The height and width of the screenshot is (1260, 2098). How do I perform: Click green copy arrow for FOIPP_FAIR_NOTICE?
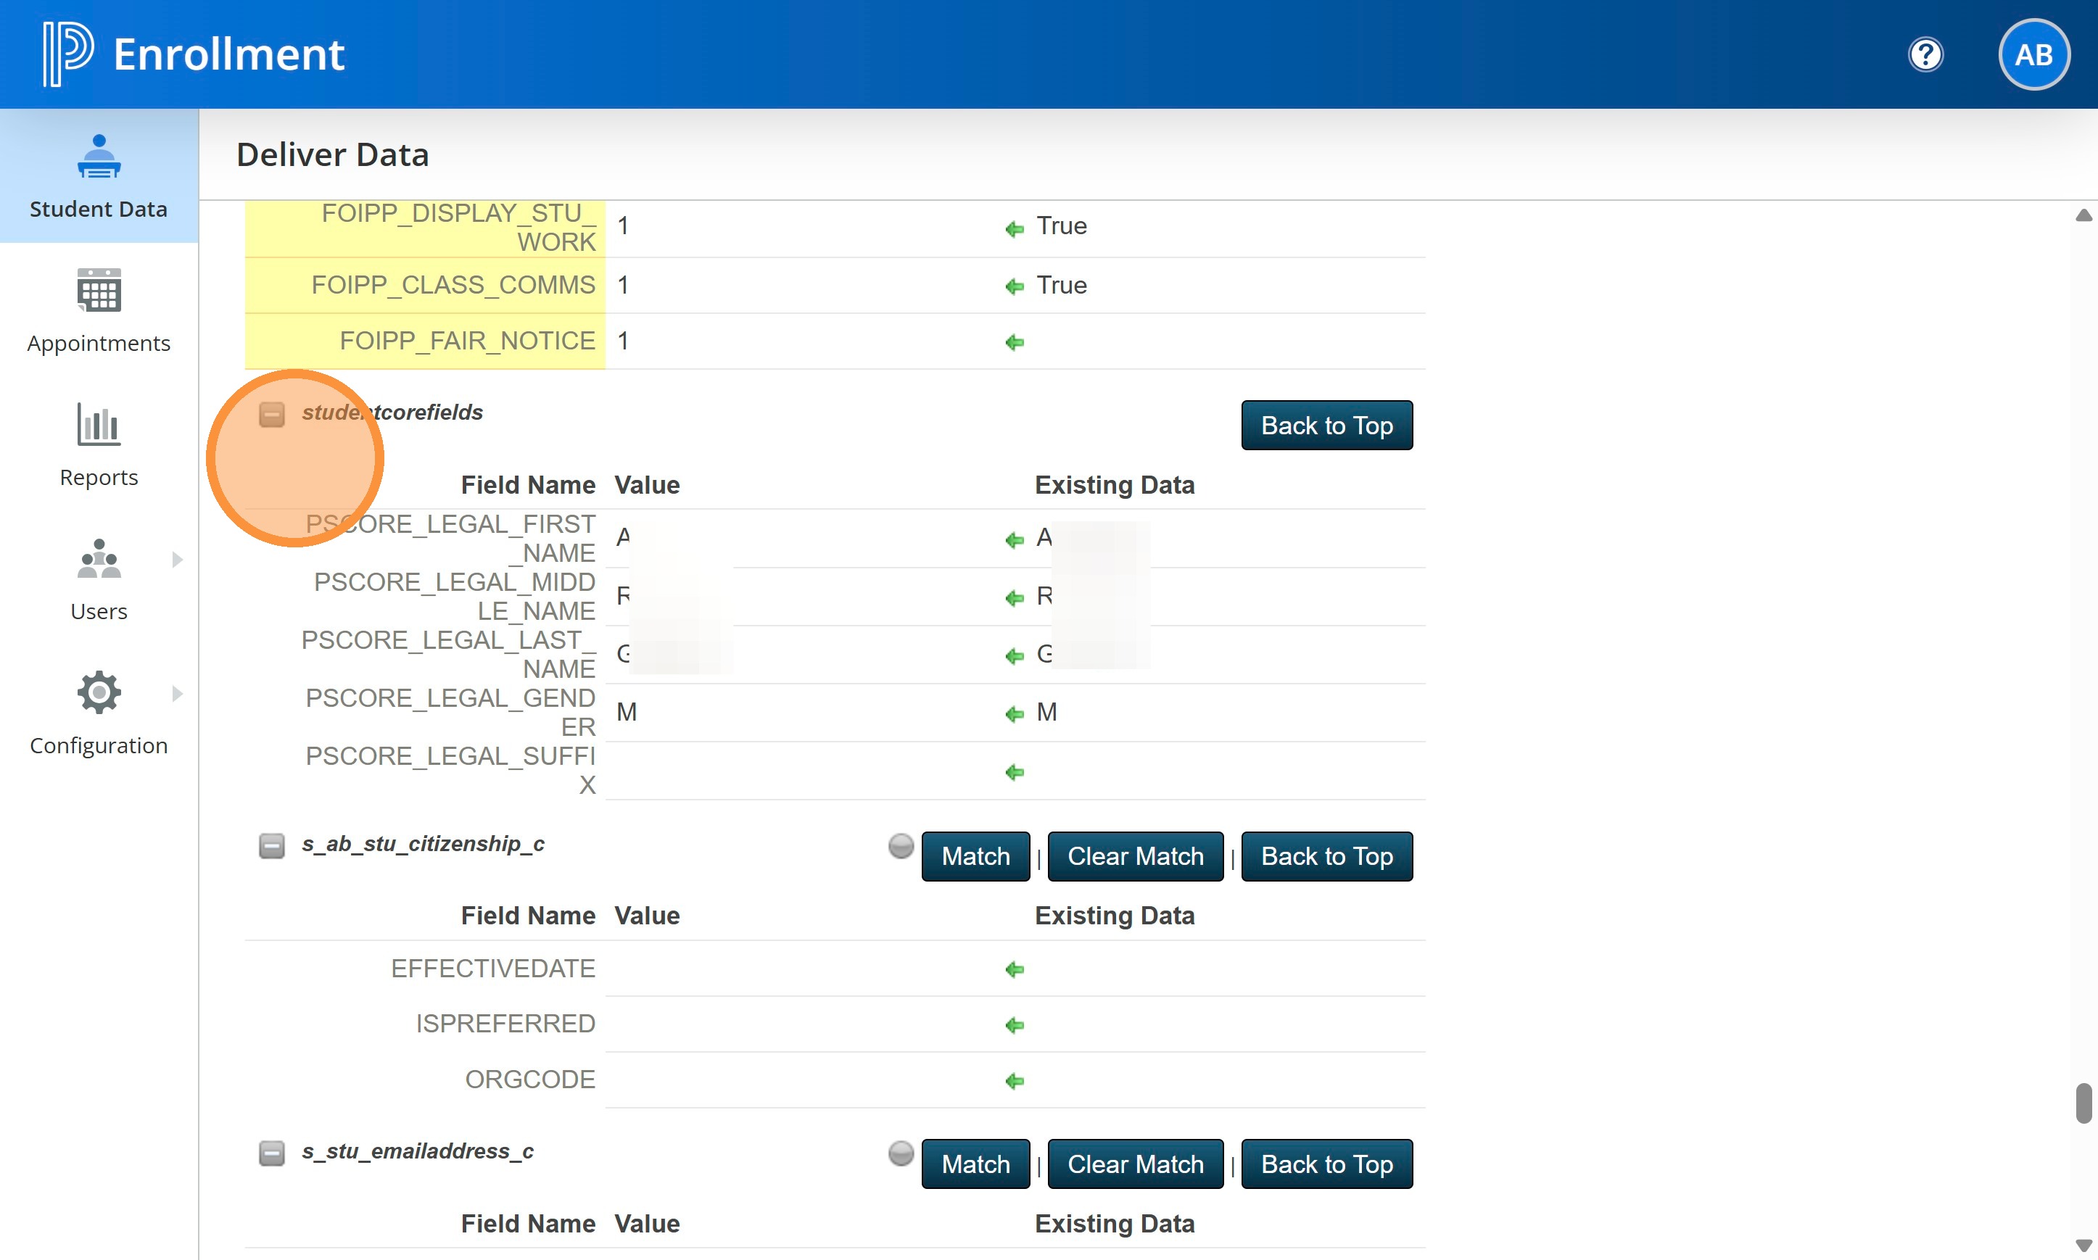point(1014,342)
